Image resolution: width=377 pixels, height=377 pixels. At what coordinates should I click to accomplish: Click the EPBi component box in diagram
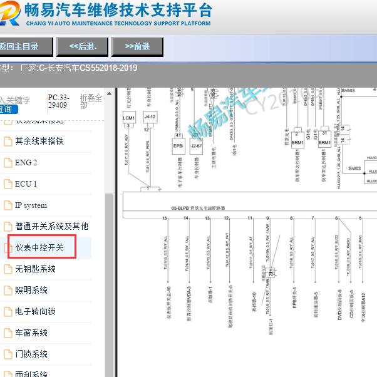click(x=178, y=146)
